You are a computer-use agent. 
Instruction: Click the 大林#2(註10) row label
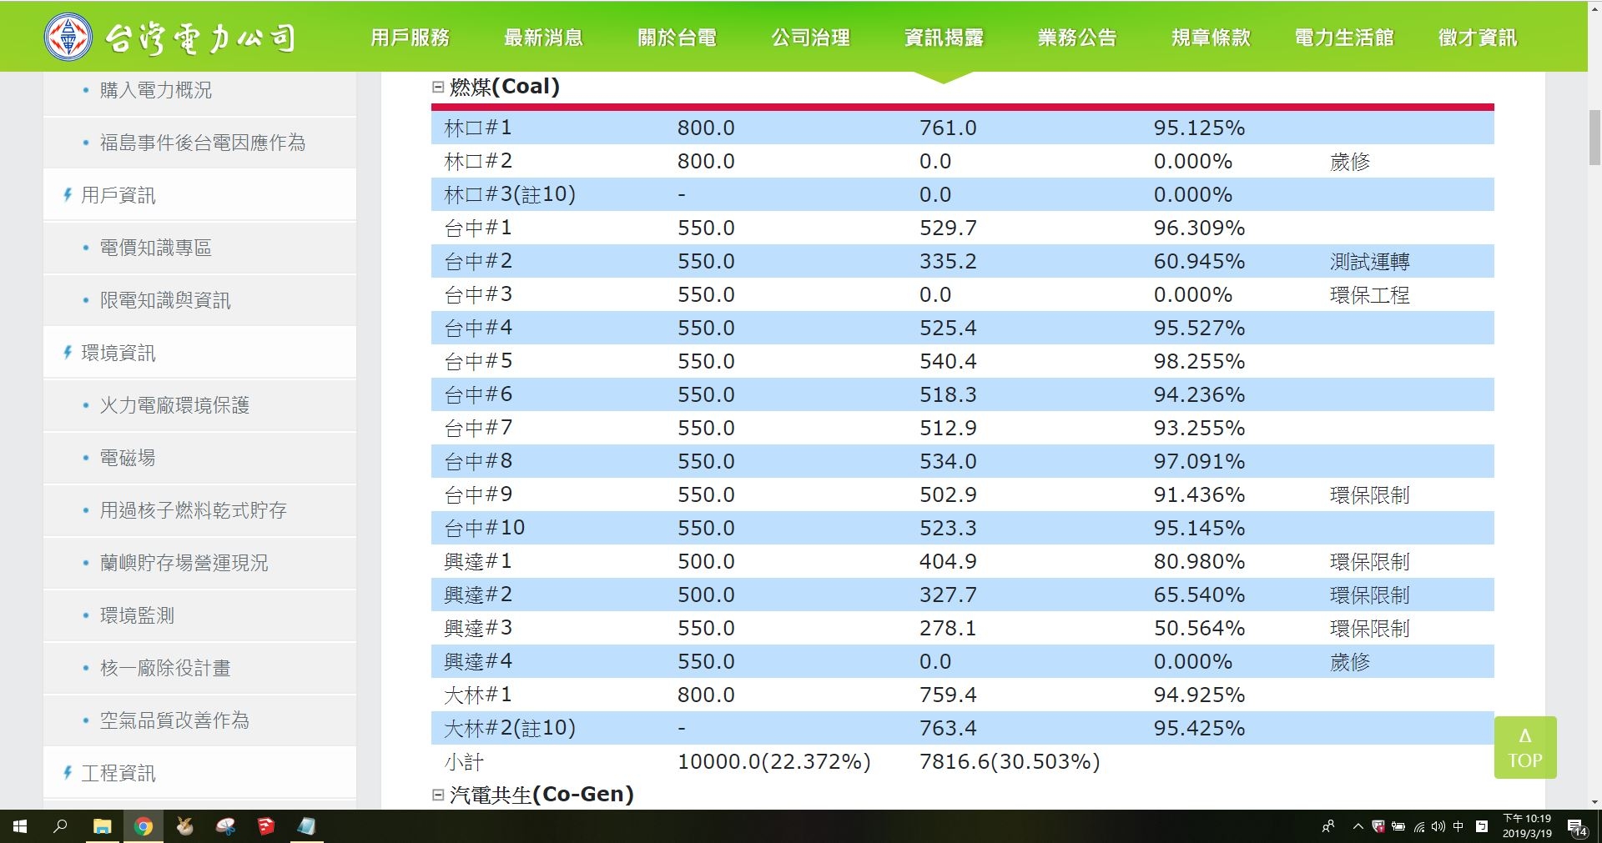click(x=510, y=728)
